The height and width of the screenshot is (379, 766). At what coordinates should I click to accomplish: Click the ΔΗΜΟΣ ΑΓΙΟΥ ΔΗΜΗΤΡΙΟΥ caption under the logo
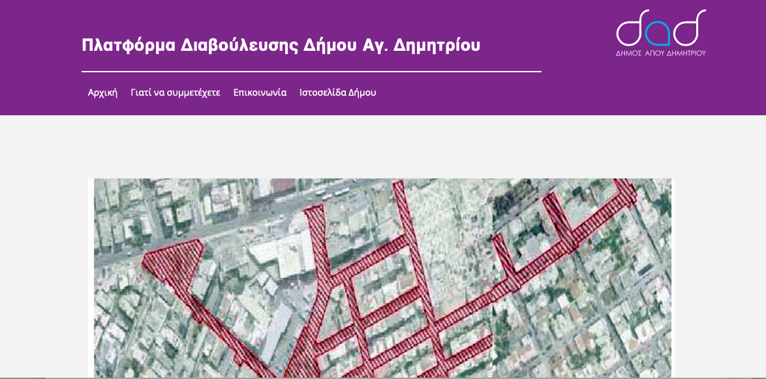[x=660, y=53]
